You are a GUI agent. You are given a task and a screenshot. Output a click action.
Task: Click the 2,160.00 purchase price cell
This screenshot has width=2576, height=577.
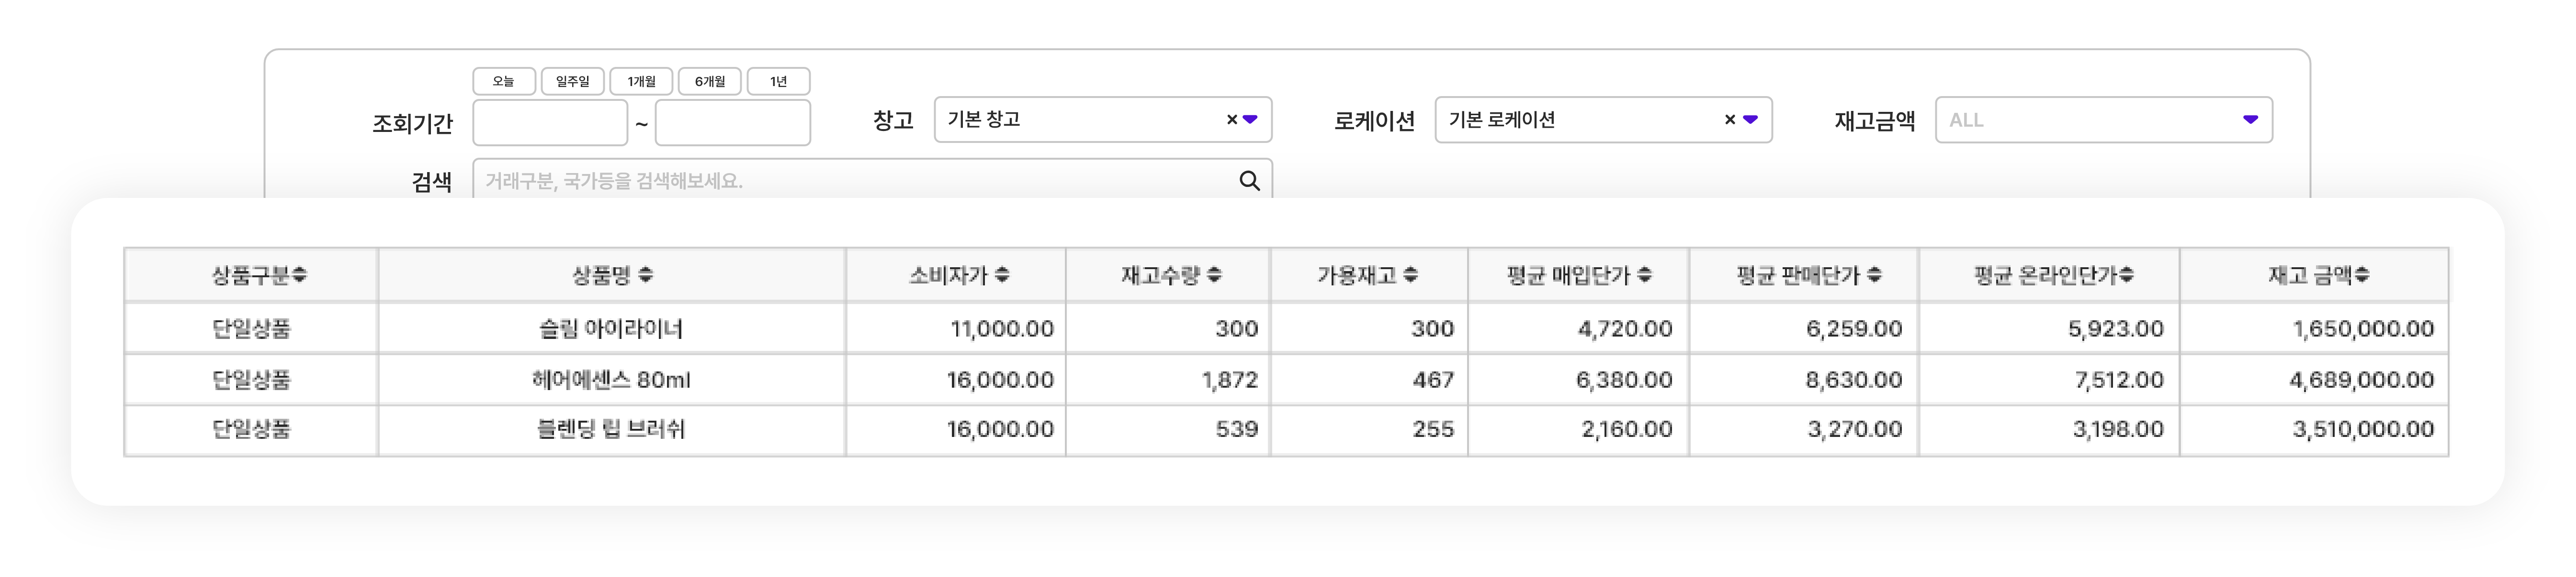click(1579, 429)
